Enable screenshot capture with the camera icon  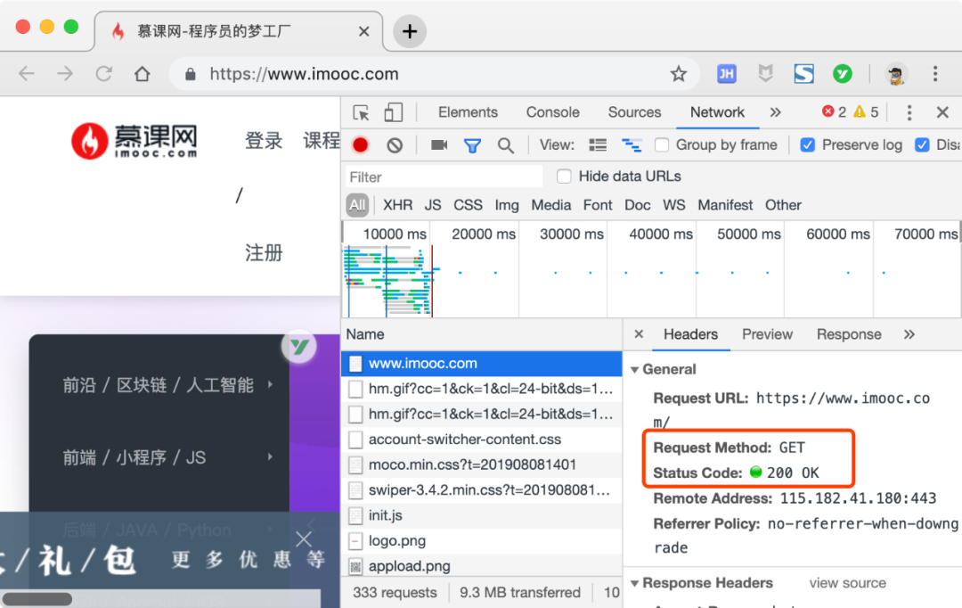[x=440, y=144]
